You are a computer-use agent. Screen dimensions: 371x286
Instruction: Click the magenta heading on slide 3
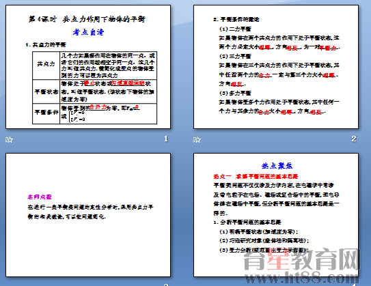click(x=40, y=197)
